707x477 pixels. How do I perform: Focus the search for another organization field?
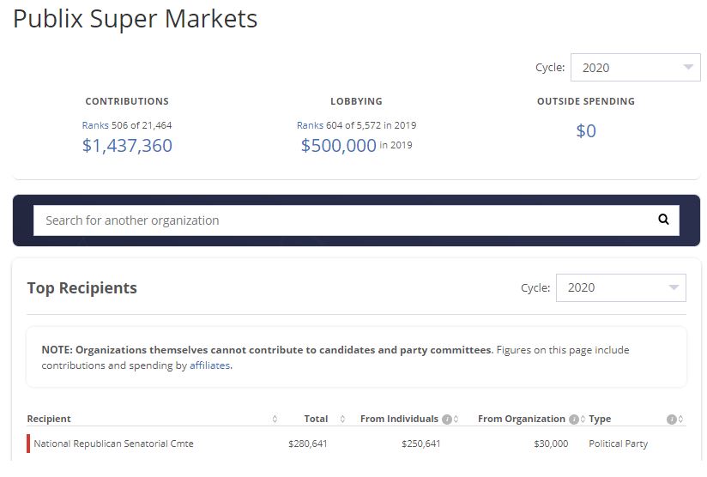coord(343,220)
